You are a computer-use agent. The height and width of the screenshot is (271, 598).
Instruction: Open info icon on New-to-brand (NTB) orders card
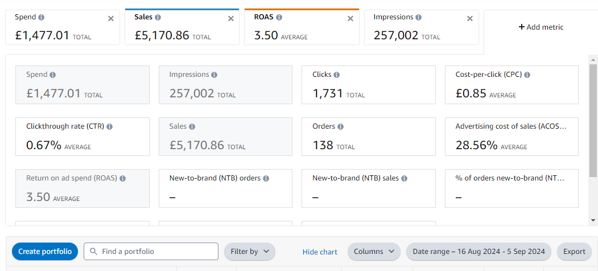[266, 178]
